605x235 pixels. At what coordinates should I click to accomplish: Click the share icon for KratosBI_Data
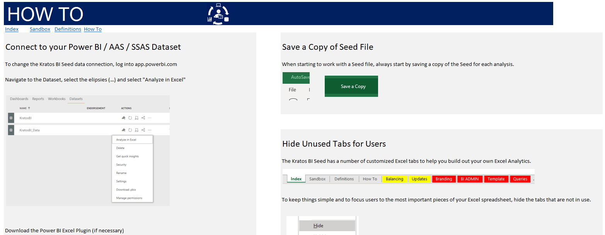[x=143, y=130]
